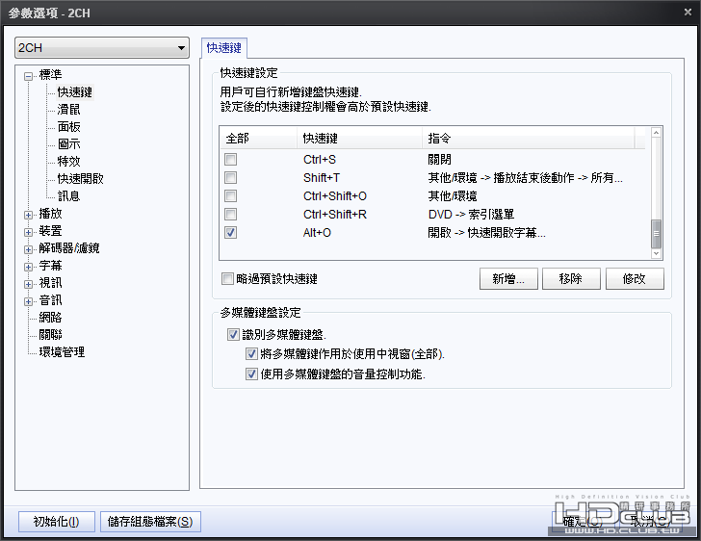This screenshot has height=541, width=701.
Task: Select 圖示 in the settings tree
Action: (69, 144)
